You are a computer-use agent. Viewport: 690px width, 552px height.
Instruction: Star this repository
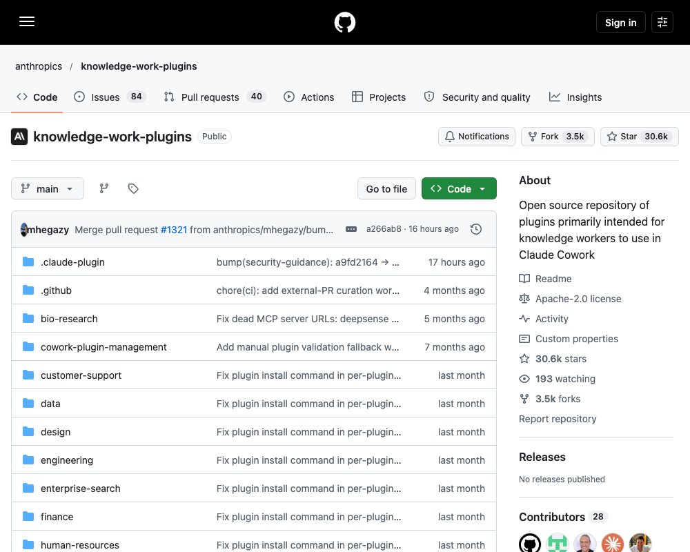(x=640, y=137)
